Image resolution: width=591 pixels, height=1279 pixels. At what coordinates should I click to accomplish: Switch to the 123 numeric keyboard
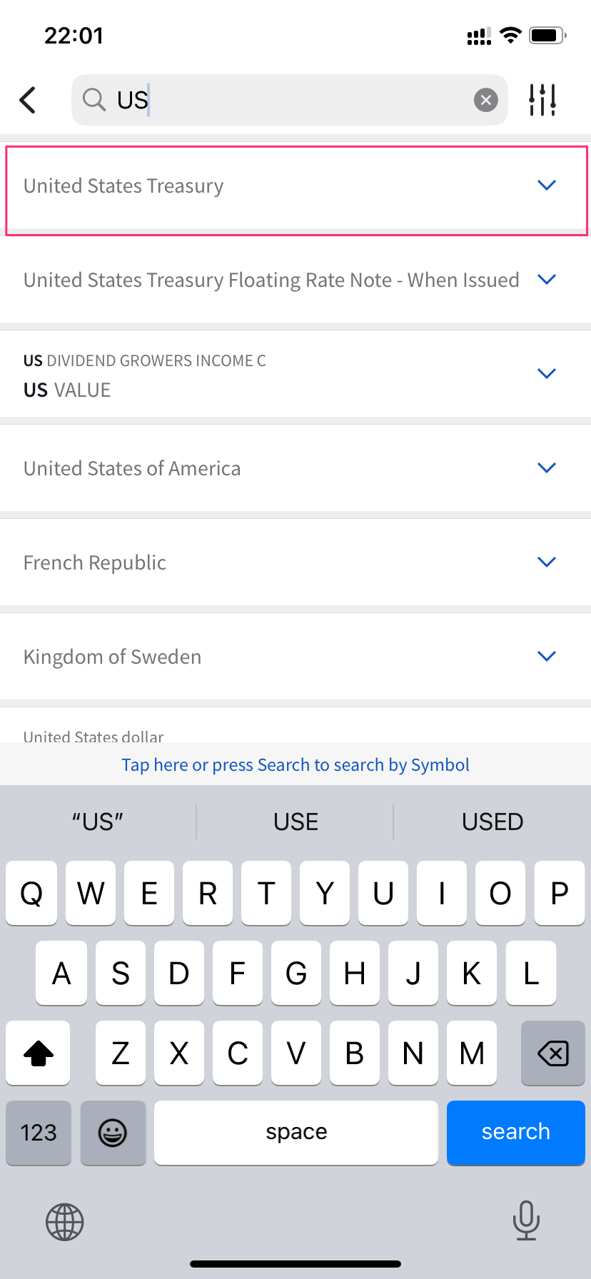click(x=39, y=1133)
